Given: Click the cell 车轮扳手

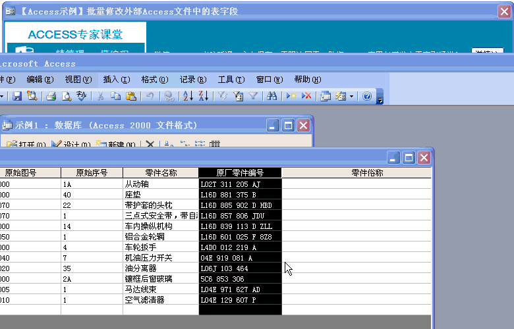Looking at the screenshot, I should click(161, 247).
